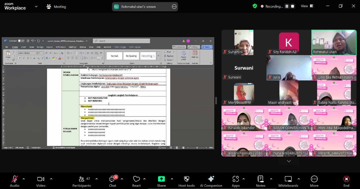Viewport: 360px width, 189px height.
Task: Open the Editing mode dropdown
Action: pos(193,47)
